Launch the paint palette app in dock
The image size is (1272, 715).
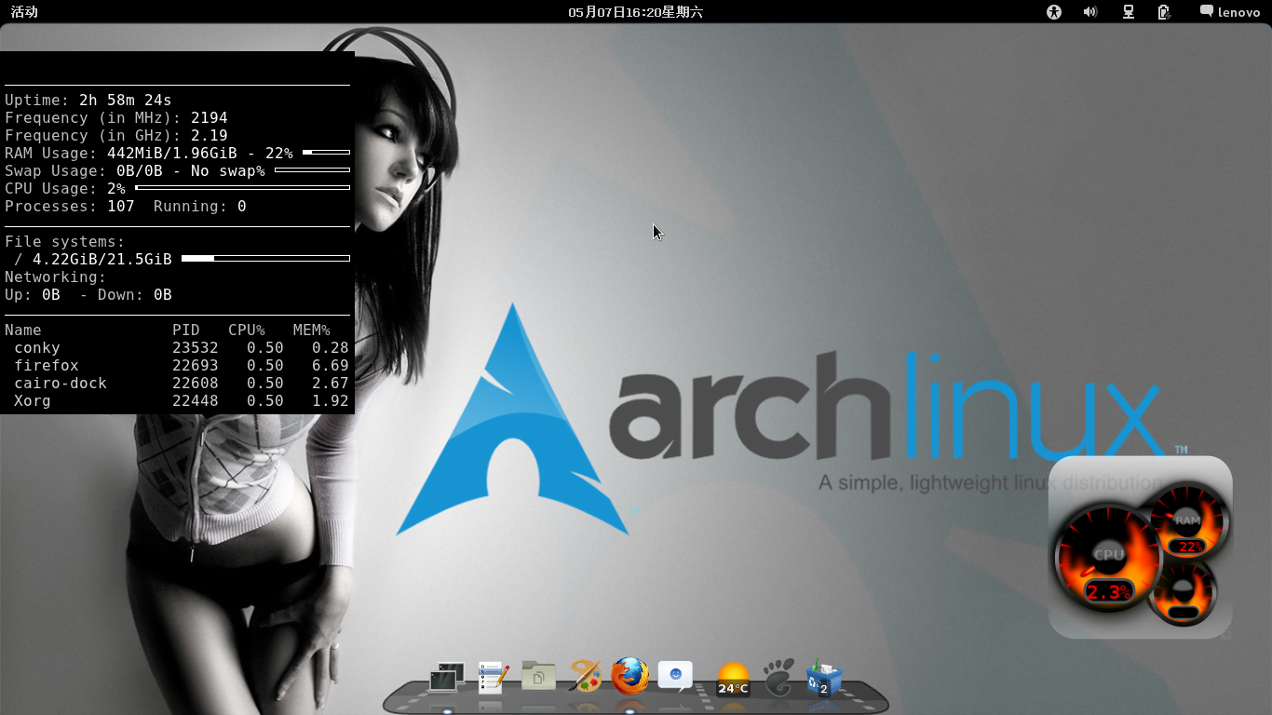point(585,677)
